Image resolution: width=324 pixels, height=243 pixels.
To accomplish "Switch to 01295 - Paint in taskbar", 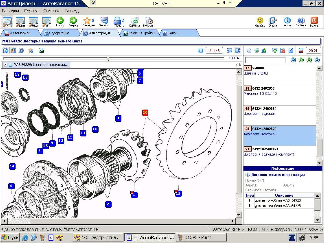I will tap(201, 238).
